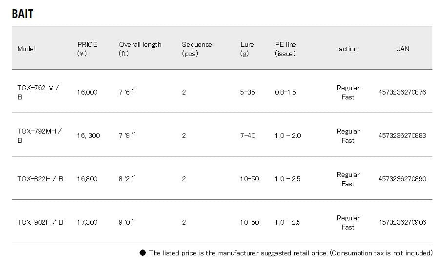Screen dimensions: 448x270
Task: Click the PE line column header
Action: (285, 49)
